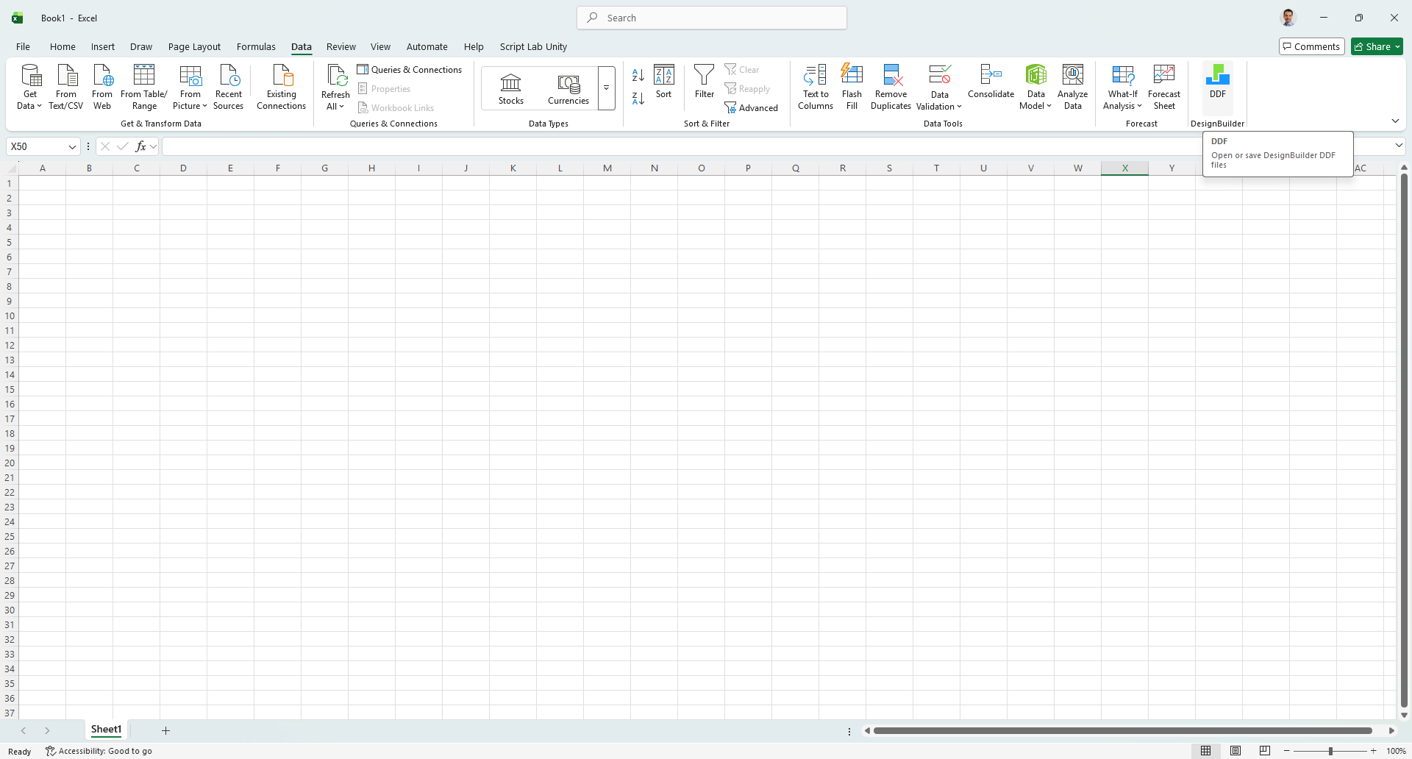1412x759 pixels.
Task: Go to the Page Layout tab
Action: [194, 46]
